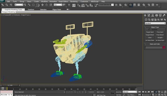Open the Utilities hammer panel tab
Screen dimensions: 167x96
point(164,15)
